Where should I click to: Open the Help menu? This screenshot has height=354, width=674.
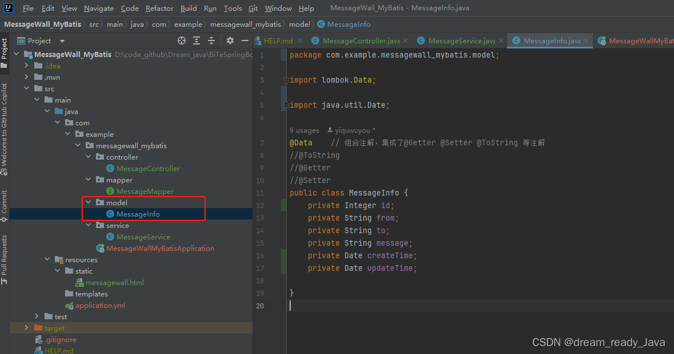click(307, 8)
